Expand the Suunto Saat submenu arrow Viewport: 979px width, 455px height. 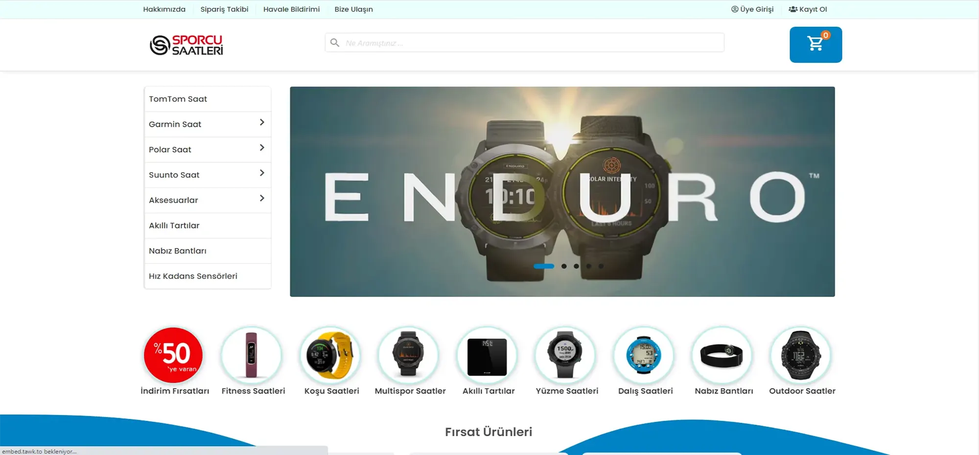click(262, 173)
